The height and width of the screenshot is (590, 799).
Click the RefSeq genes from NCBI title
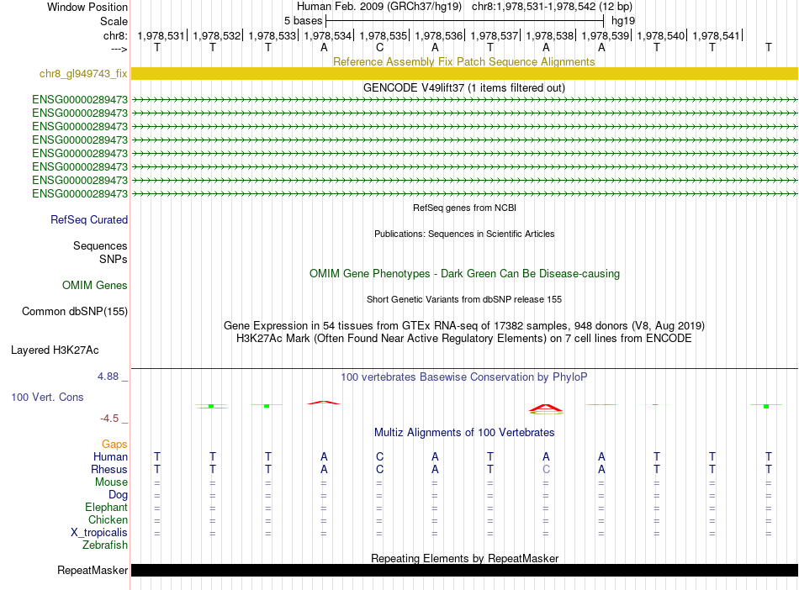464,208
